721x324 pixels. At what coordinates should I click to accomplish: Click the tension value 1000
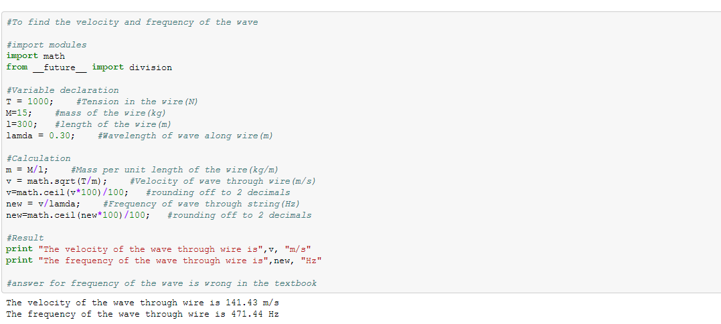tap(38, 102)
